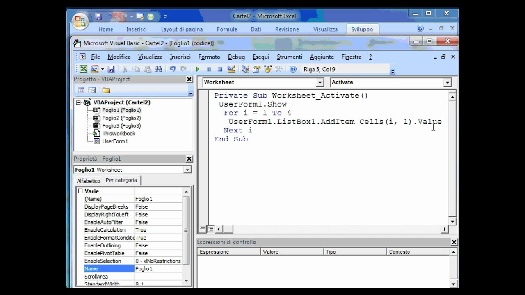
Task: Pause execution with the Break icon
Action: [209, 69]
